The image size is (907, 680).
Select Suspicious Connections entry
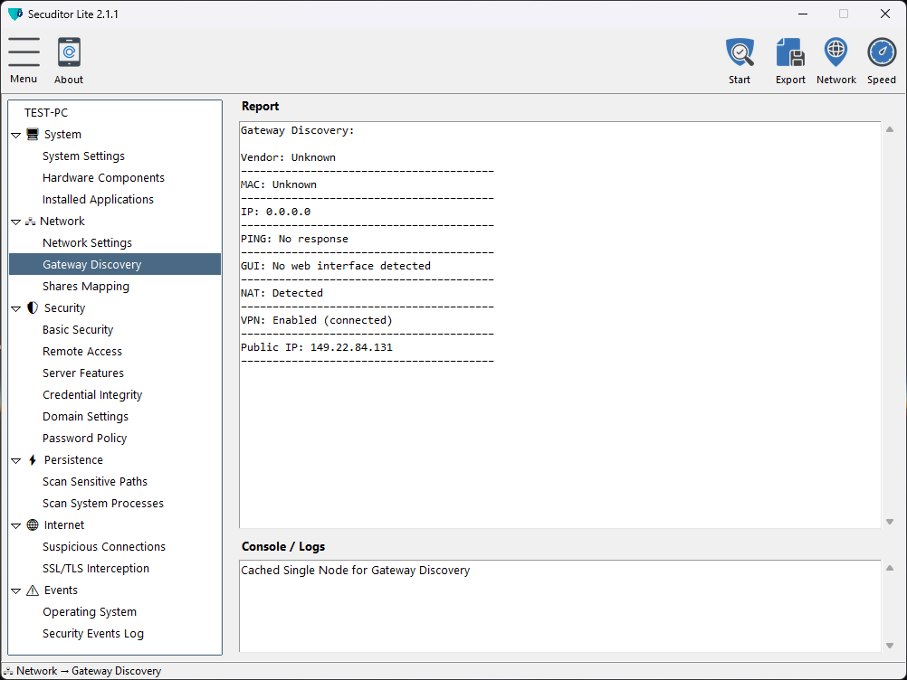coord(104,547)
